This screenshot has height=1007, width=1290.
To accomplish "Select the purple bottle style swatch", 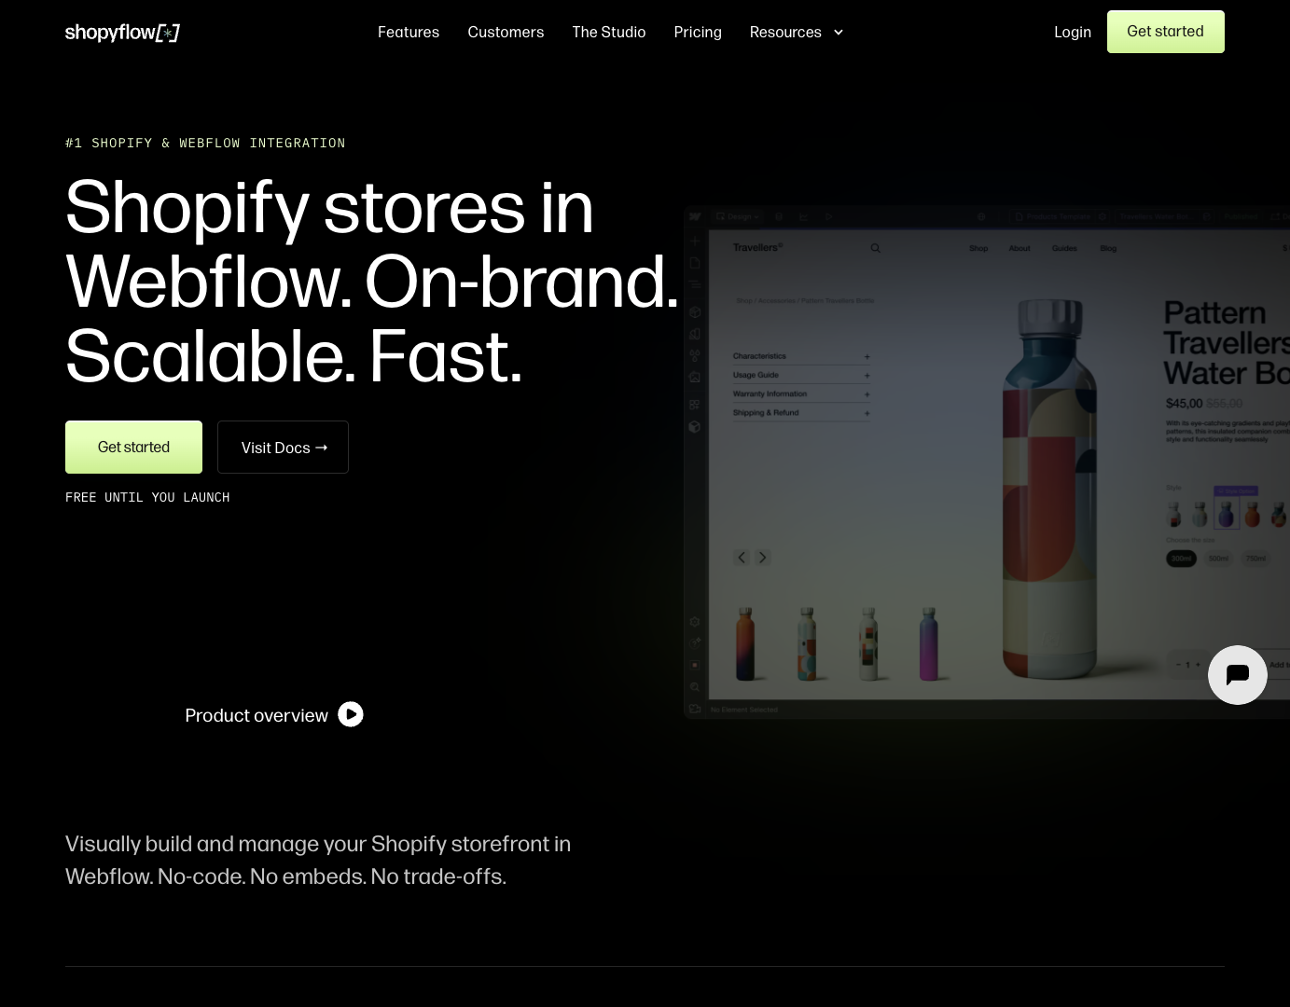I will pyautogui.click(x=1227, y=513).
